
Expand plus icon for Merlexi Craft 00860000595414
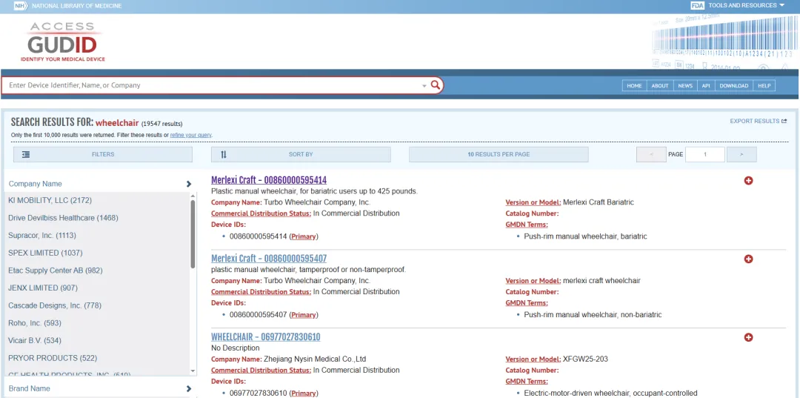click(x=748, y=181)
